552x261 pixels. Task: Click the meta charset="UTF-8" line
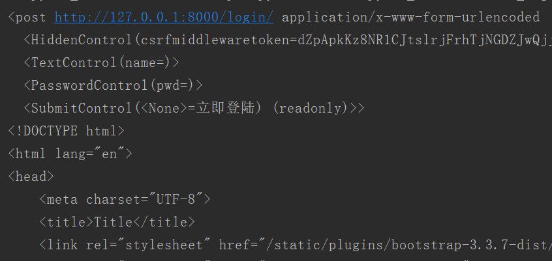click(125, 199)
